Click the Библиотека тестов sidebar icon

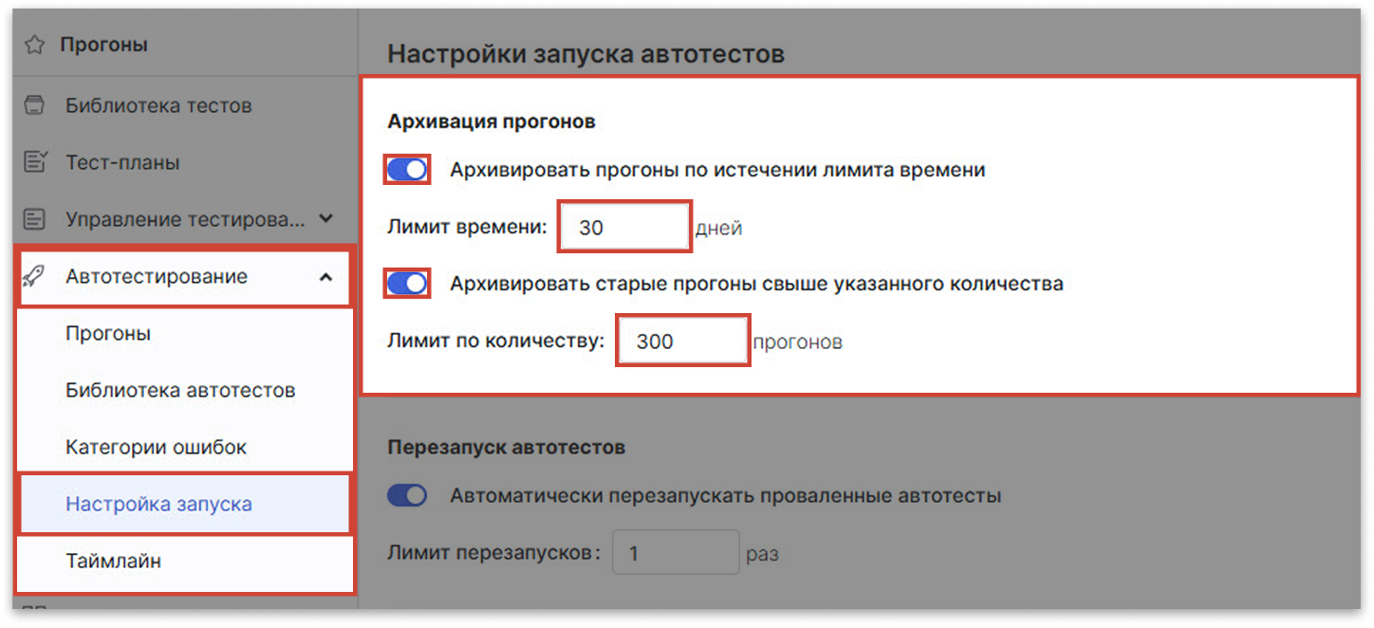tap(34, 105)
